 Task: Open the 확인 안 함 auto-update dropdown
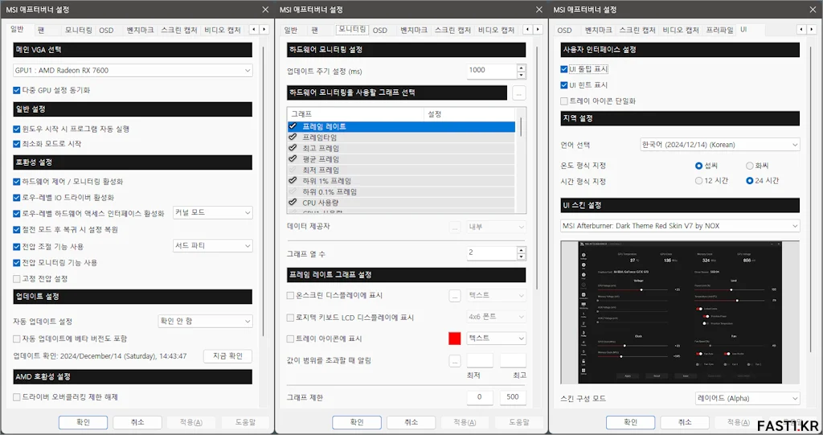[x=205, y=321]
